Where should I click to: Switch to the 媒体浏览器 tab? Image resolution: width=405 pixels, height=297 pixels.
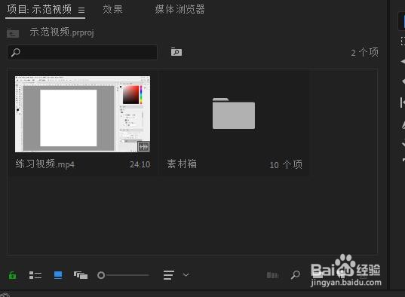[x=179, y=10]
